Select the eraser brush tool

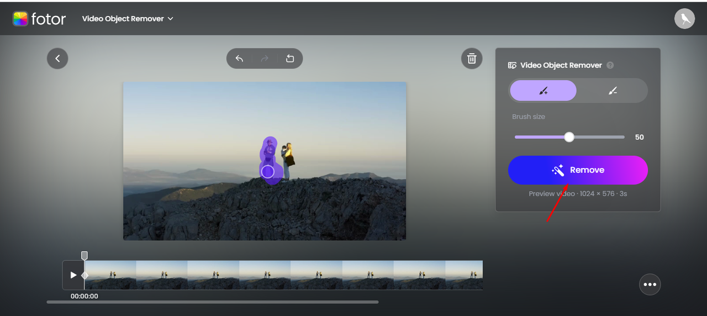613,91
